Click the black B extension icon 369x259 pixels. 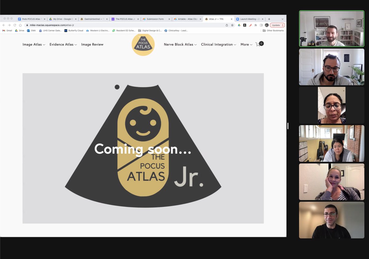245,25
